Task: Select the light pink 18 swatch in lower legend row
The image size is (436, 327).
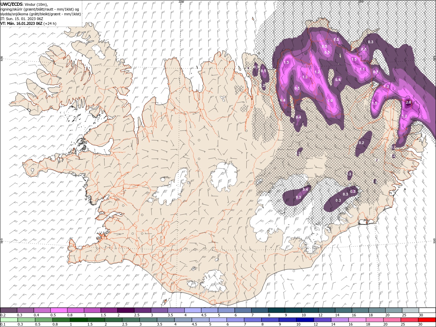Action: pyautogui.click(x=374, y=320)
